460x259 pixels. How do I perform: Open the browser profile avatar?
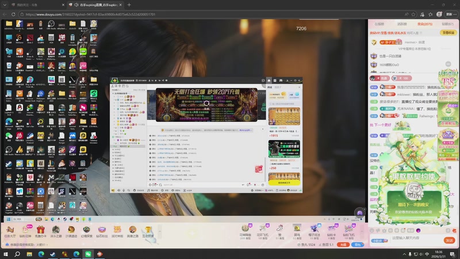coord(439,14)
